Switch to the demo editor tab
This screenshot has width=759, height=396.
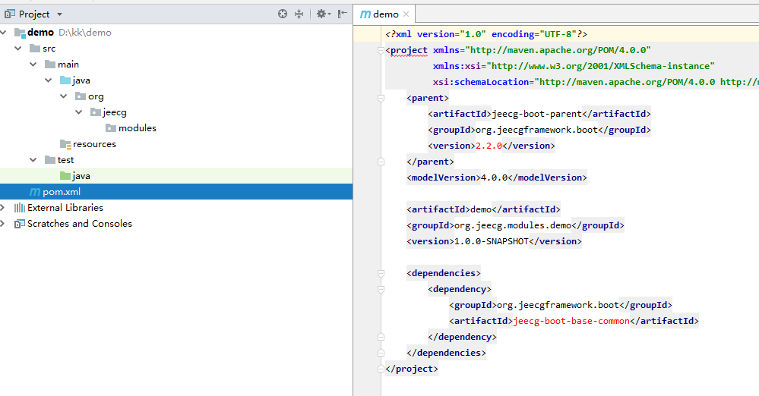pyautogui.click(x=386, y=14)
